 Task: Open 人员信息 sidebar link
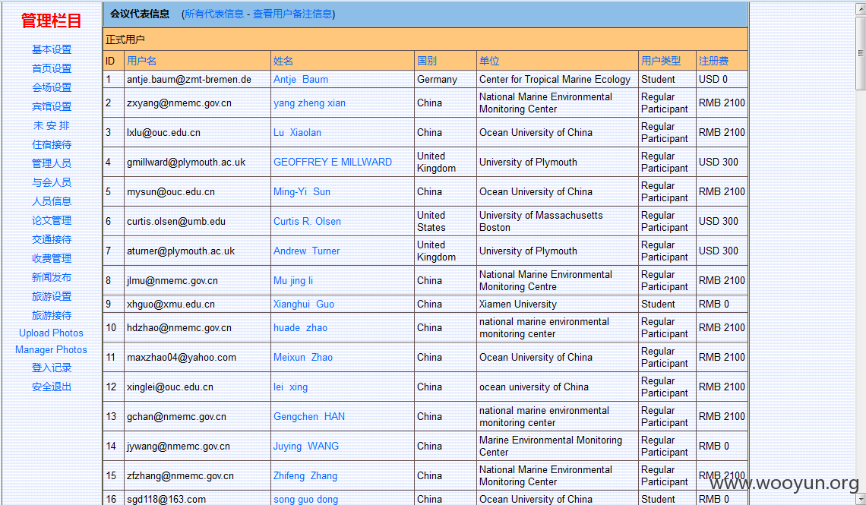(52, 201)
